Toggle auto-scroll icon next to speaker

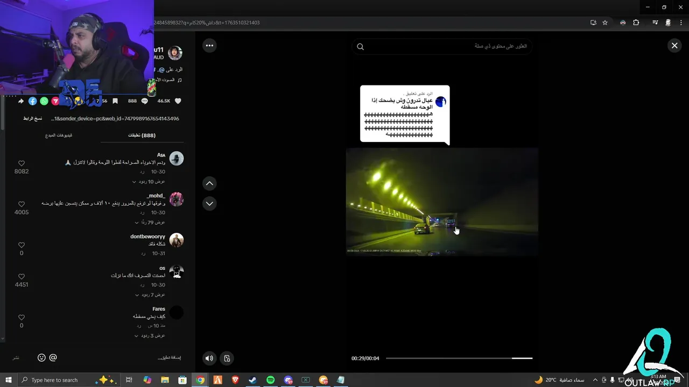pos(227,358)
